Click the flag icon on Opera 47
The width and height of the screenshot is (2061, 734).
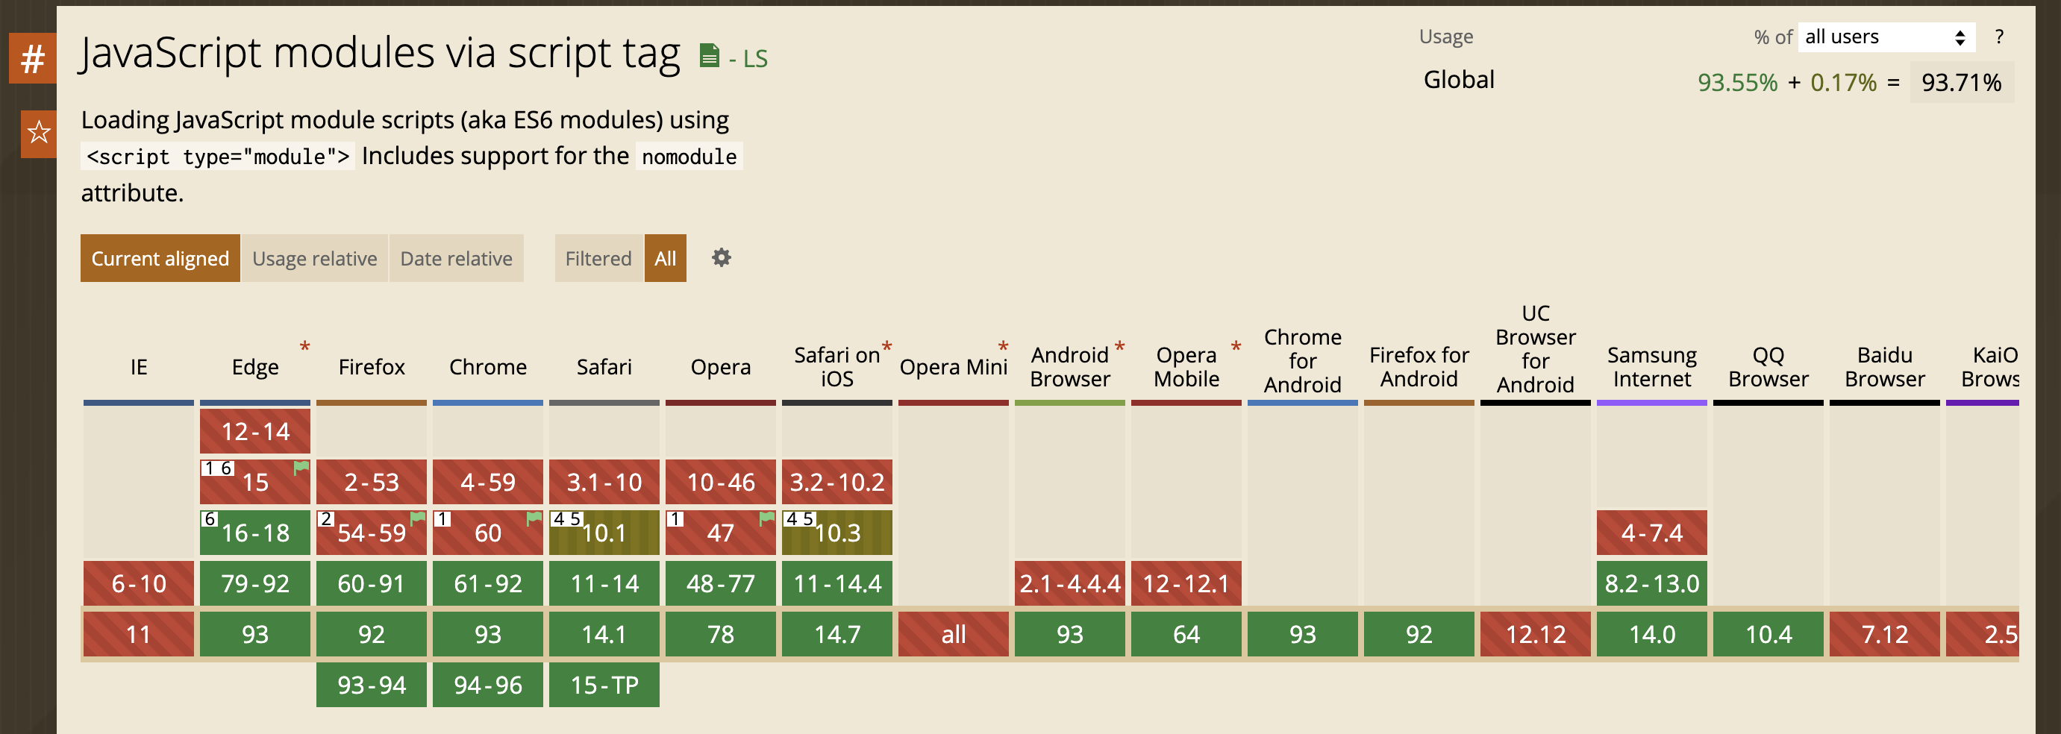766,518
